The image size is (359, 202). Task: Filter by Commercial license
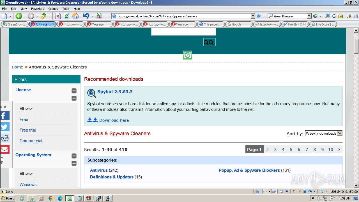click(31, 141)
